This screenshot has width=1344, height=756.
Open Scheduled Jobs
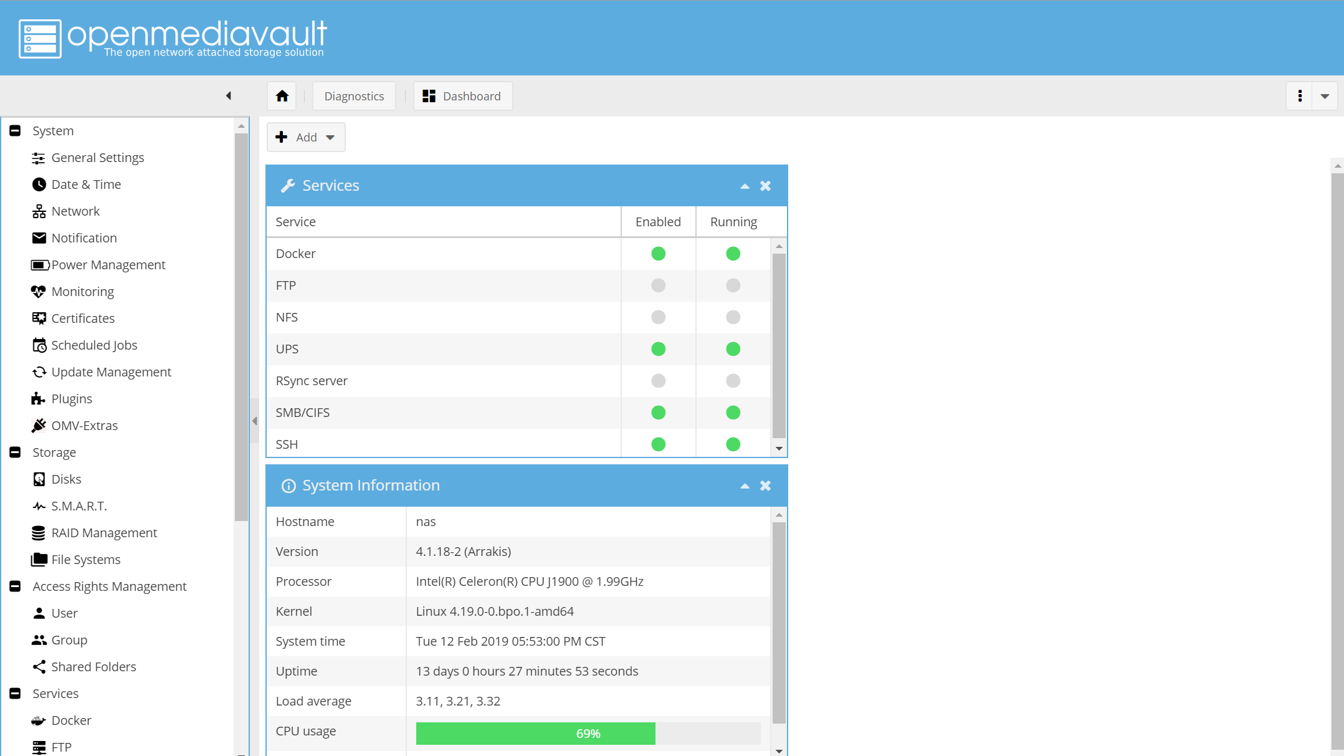[94, 345]
